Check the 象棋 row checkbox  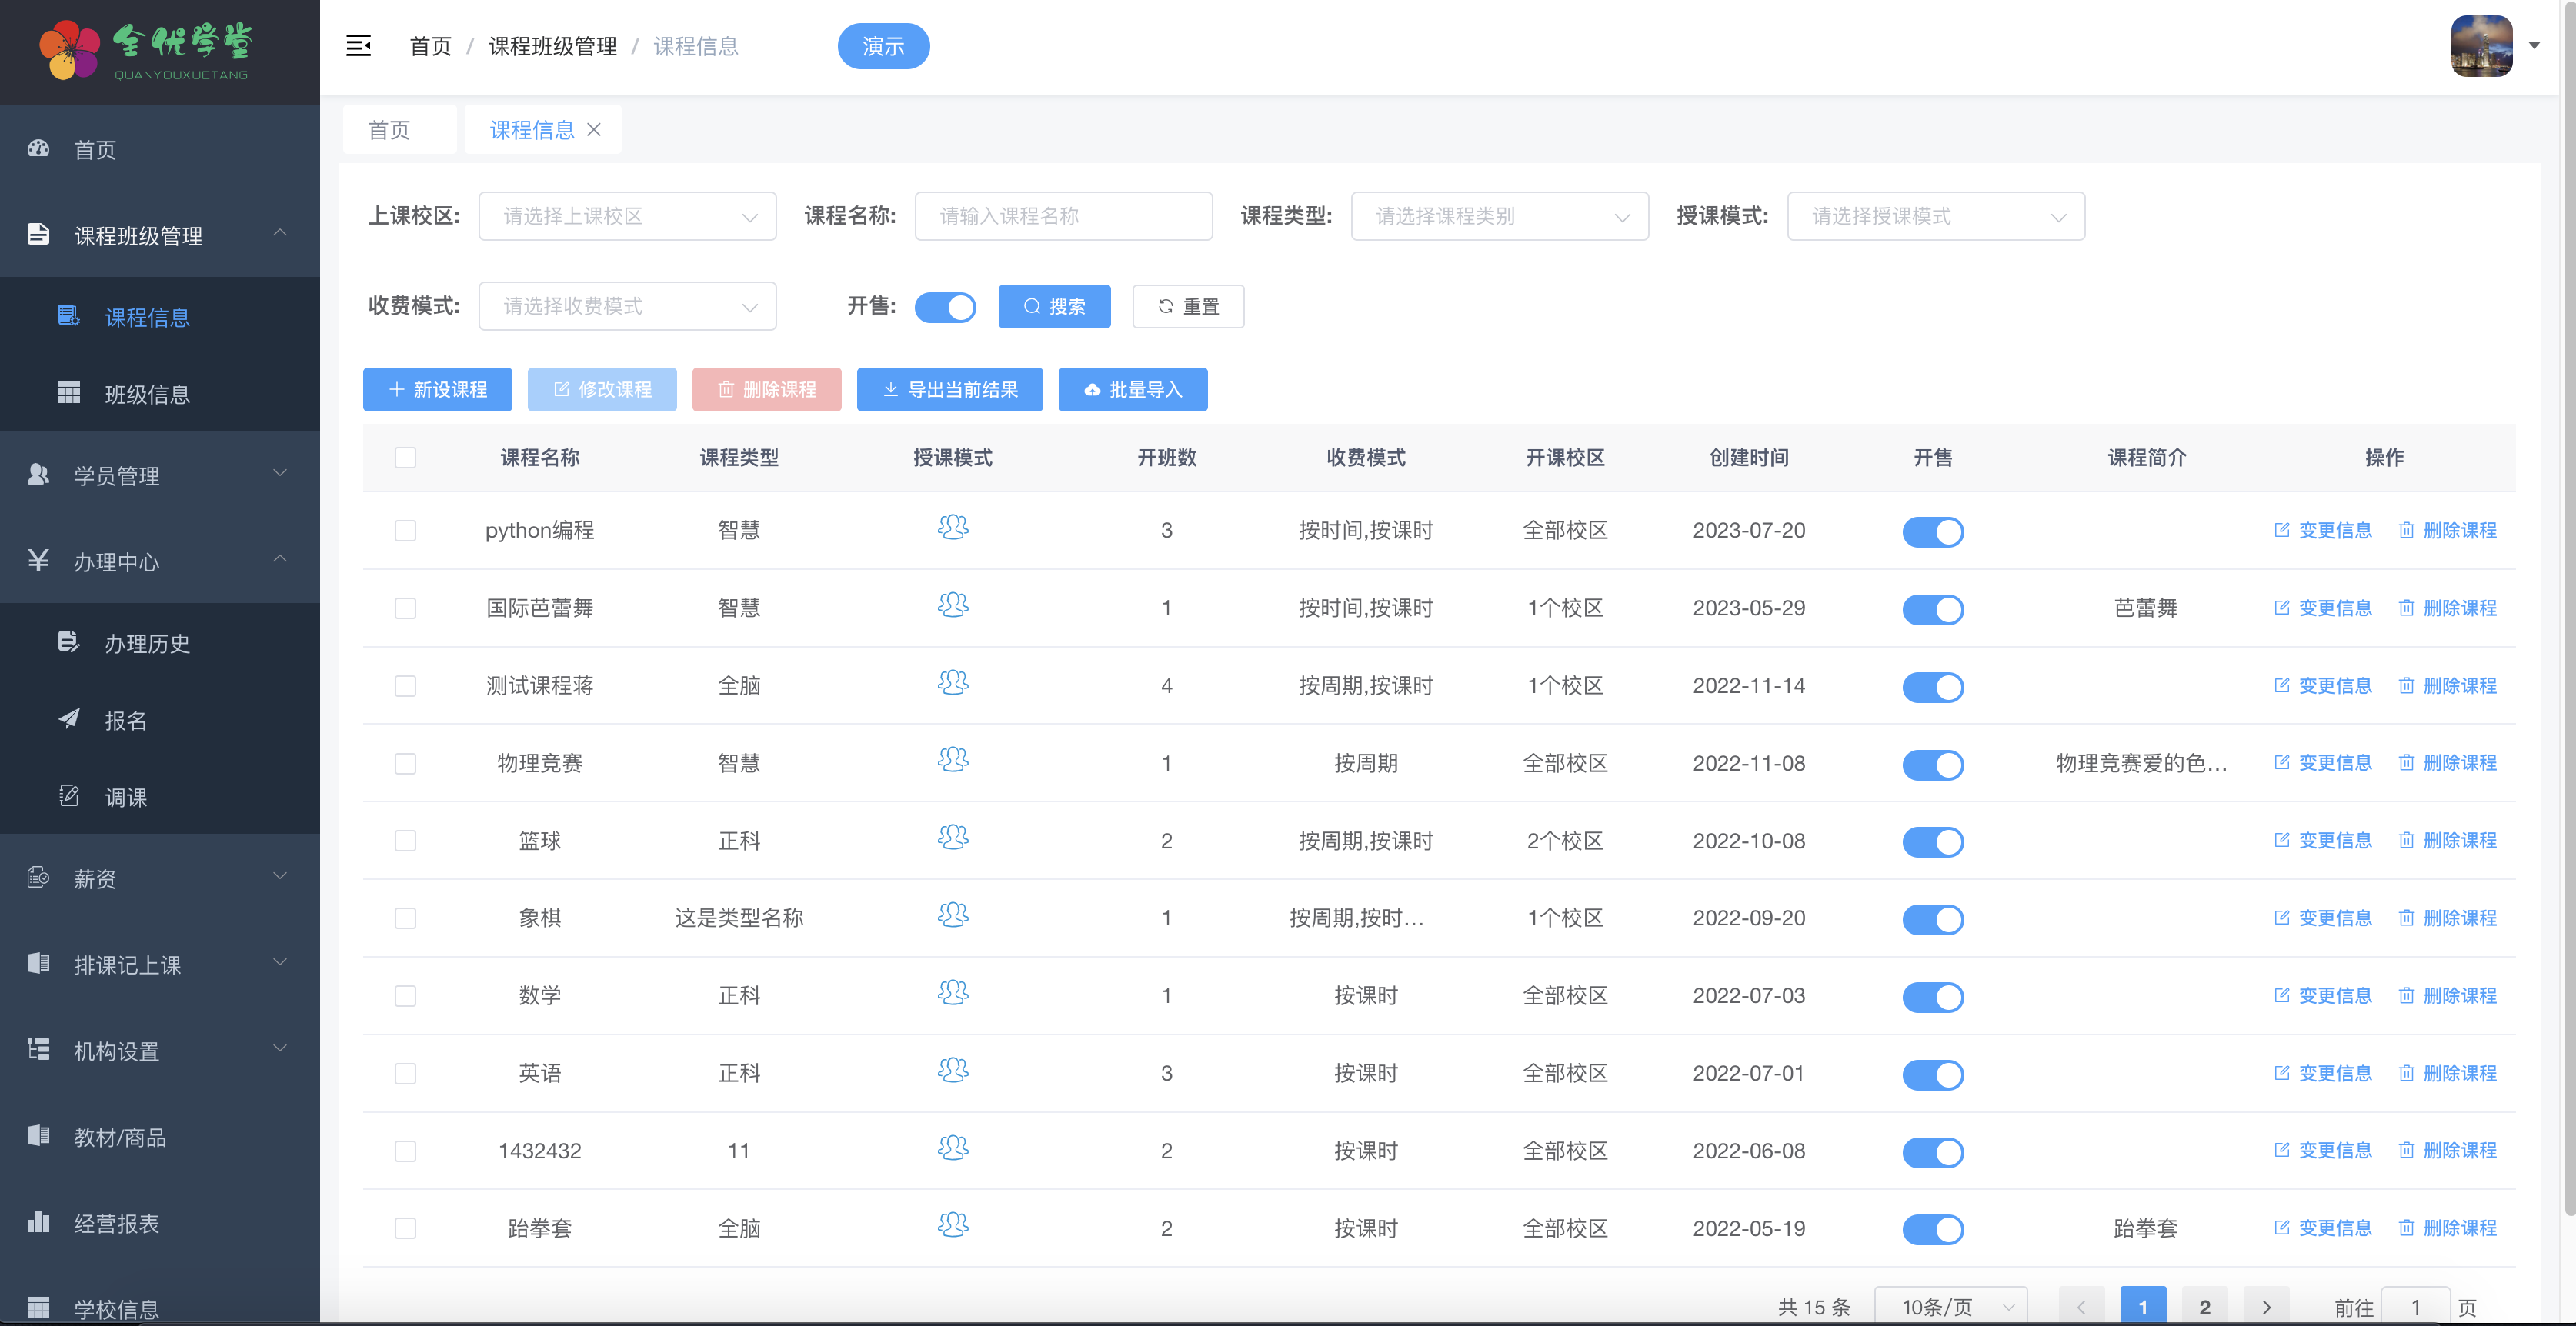pos(405,918)
